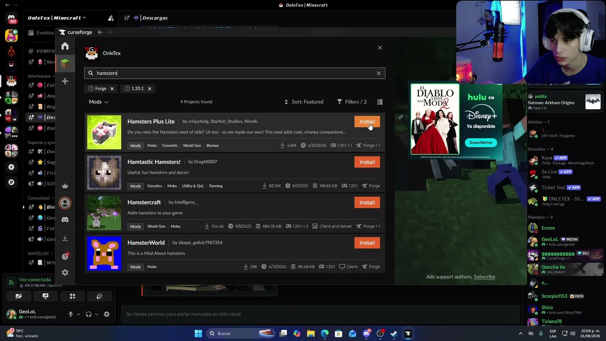Open HamsterWorld mod thumbnail
606x341 pixels.
104,253
